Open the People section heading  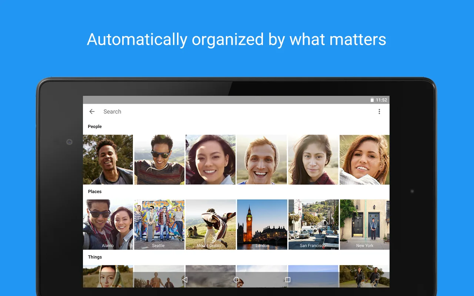click(95, 127)
